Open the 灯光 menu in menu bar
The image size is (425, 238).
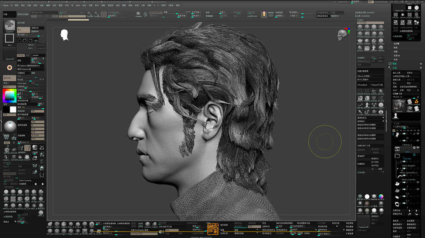point(67,5)
